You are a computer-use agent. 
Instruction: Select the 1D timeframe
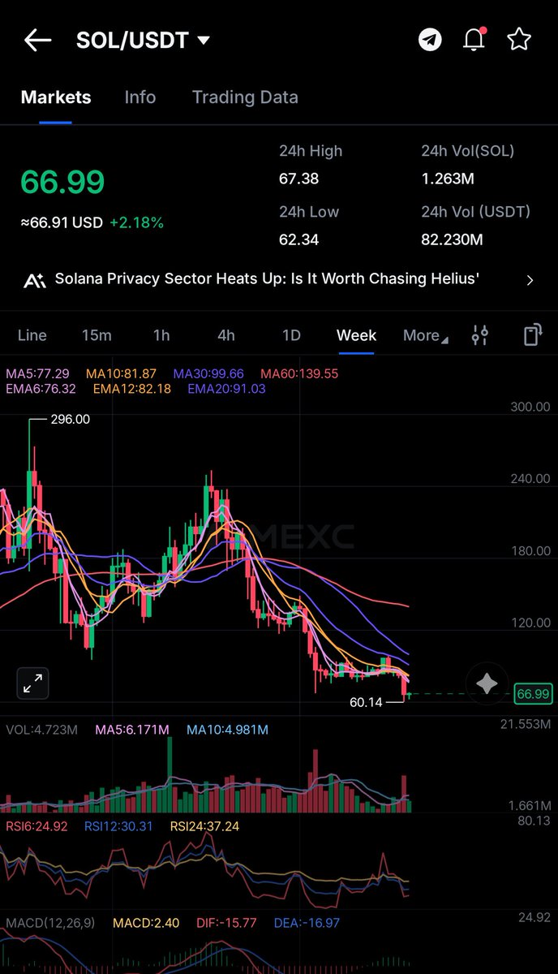click(291, 335)
